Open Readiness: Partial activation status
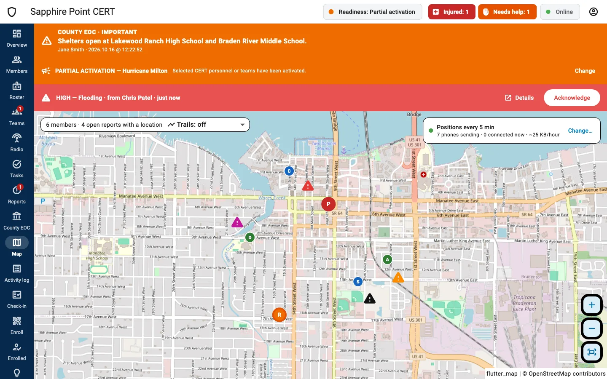607x379 pixels. [x=373, y=12]
